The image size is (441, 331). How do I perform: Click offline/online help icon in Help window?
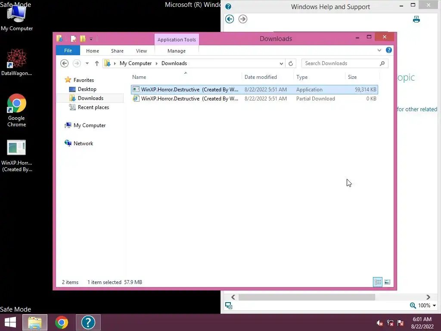(229, 306)
